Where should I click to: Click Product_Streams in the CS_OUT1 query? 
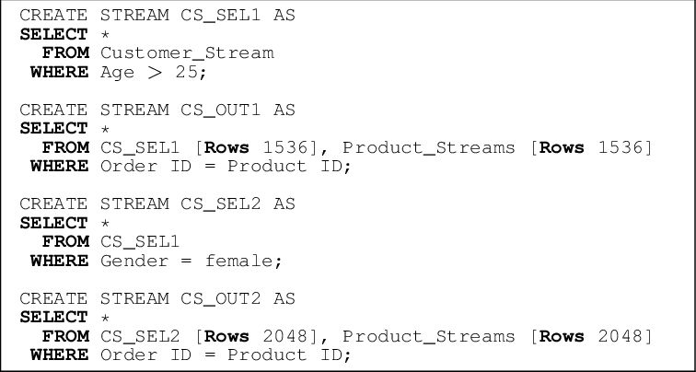[429, 147]
